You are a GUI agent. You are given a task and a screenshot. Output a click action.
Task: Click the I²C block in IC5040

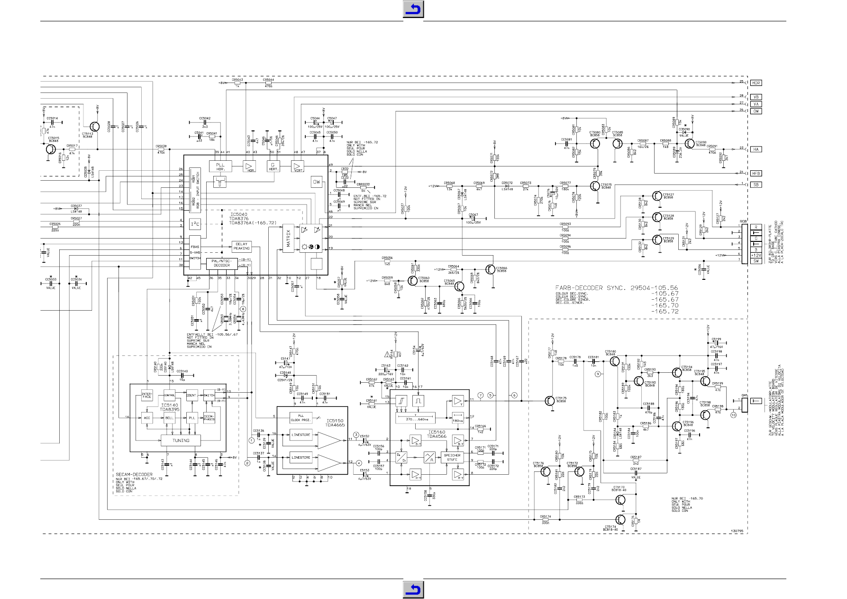195,224
